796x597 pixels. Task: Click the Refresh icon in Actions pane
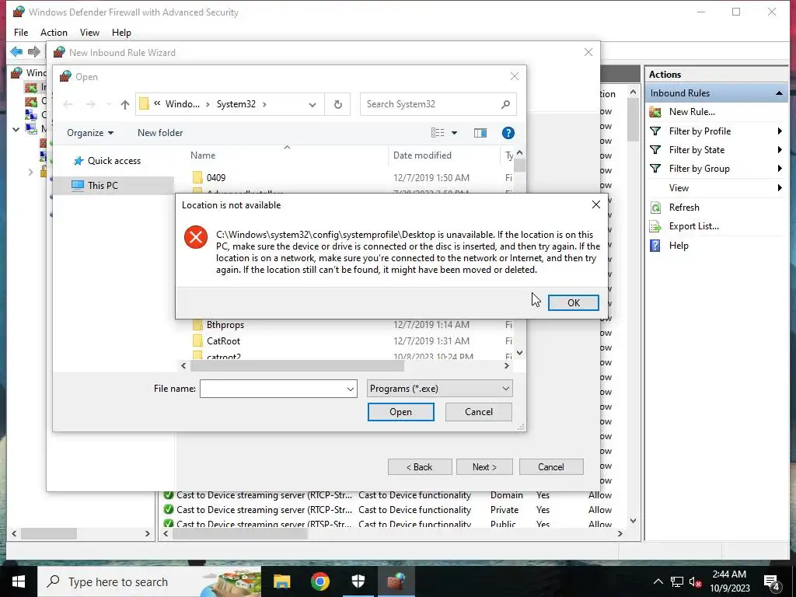coord(655,208)
